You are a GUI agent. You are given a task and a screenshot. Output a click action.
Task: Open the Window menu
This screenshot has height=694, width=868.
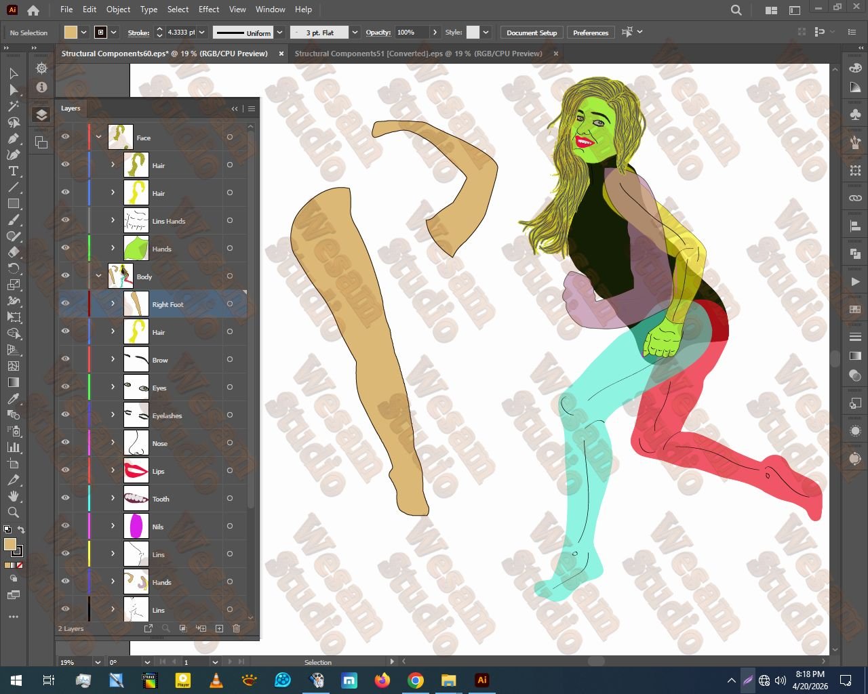click(271, 9)
